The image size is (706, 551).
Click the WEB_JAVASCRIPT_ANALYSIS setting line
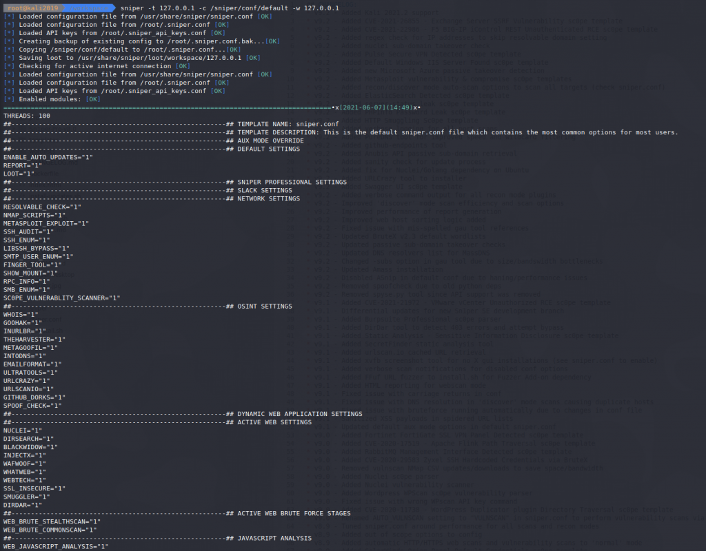57,546
